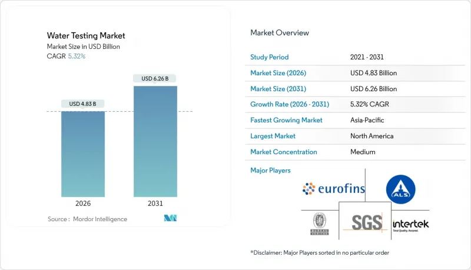Click the 2026 bar in the chart

click(x=83, y=154)
